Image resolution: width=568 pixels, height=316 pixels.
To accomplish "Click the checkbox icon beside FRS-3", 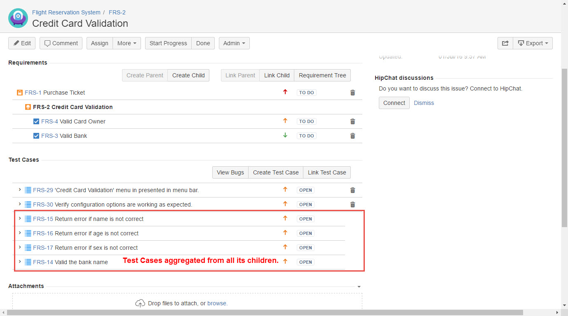I will coord(36,136).
